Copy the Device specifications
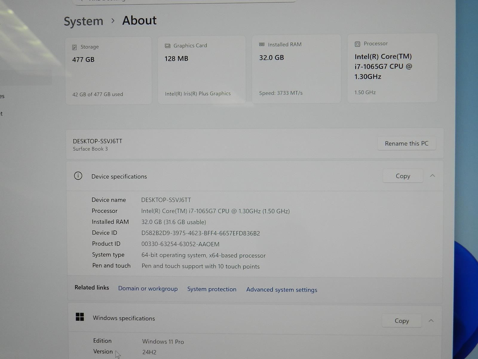Image resolution: width=478 pixels, height=359 pixels. pyautogui.click(x=403, y=176)
